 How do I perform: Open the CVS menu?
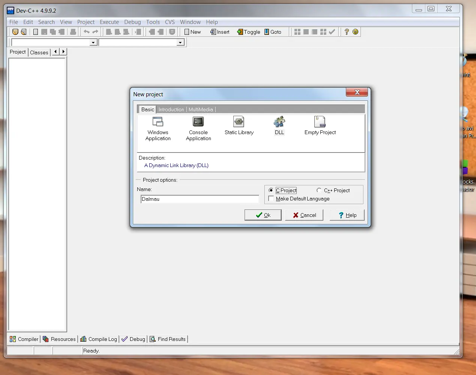(170, 22)
